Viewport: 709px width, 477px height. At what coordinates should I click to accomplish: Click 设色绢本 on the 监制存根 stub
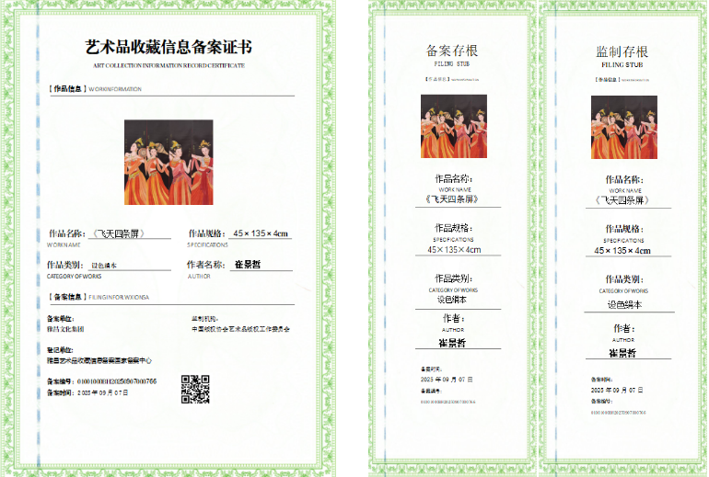click(x=624, y=304)
